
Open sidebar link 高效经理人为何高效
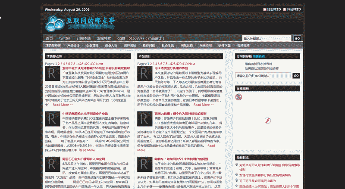click(x=269, y=186)
